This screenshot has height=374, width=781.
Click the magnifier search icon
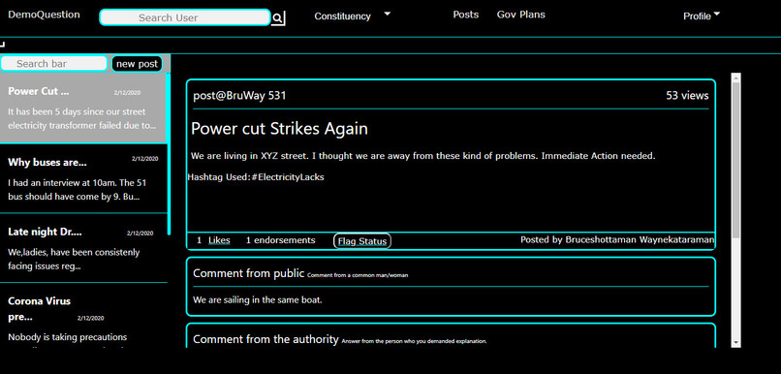pyautogui.click(x=278, y=18)
